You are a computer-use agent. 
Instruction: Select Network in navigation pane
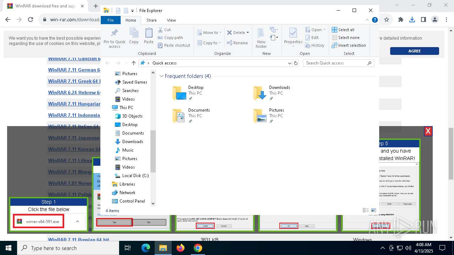(123, 193)
